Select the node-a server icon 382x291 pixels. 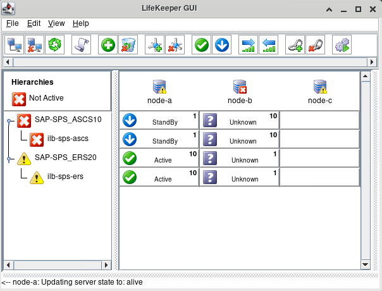159,87
